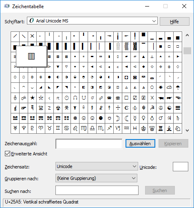Pick the ballot box with X character
Image resolution: width=194 pixels, height=208 pixels.
(x=143, y=98)
